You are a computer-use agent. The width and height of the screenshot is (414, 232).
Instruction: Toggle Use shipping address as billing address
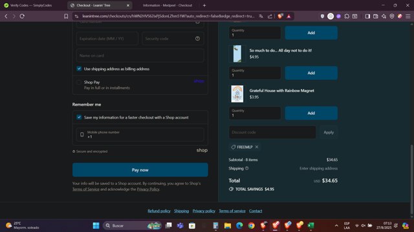[x=79, y=69]
